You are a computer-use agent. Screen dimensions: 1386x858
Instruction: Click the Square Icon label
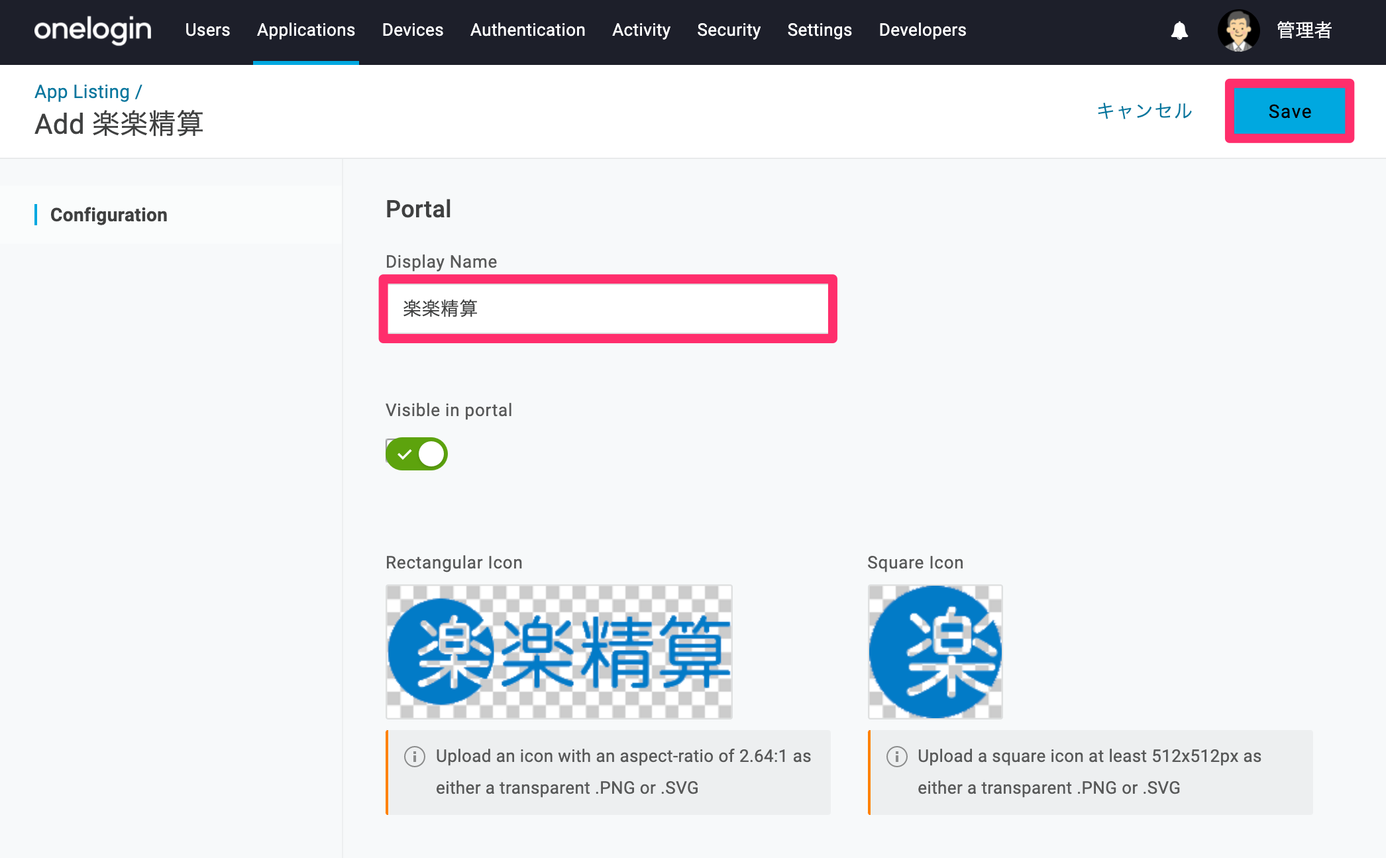(915, 563)
